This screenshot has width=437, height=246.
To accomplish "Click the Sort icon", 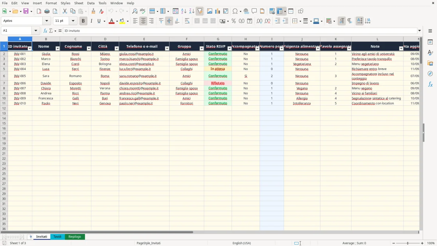I will (176, 11).
